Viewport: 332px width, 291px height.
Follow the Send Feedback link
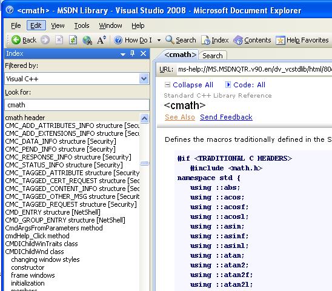226,117
